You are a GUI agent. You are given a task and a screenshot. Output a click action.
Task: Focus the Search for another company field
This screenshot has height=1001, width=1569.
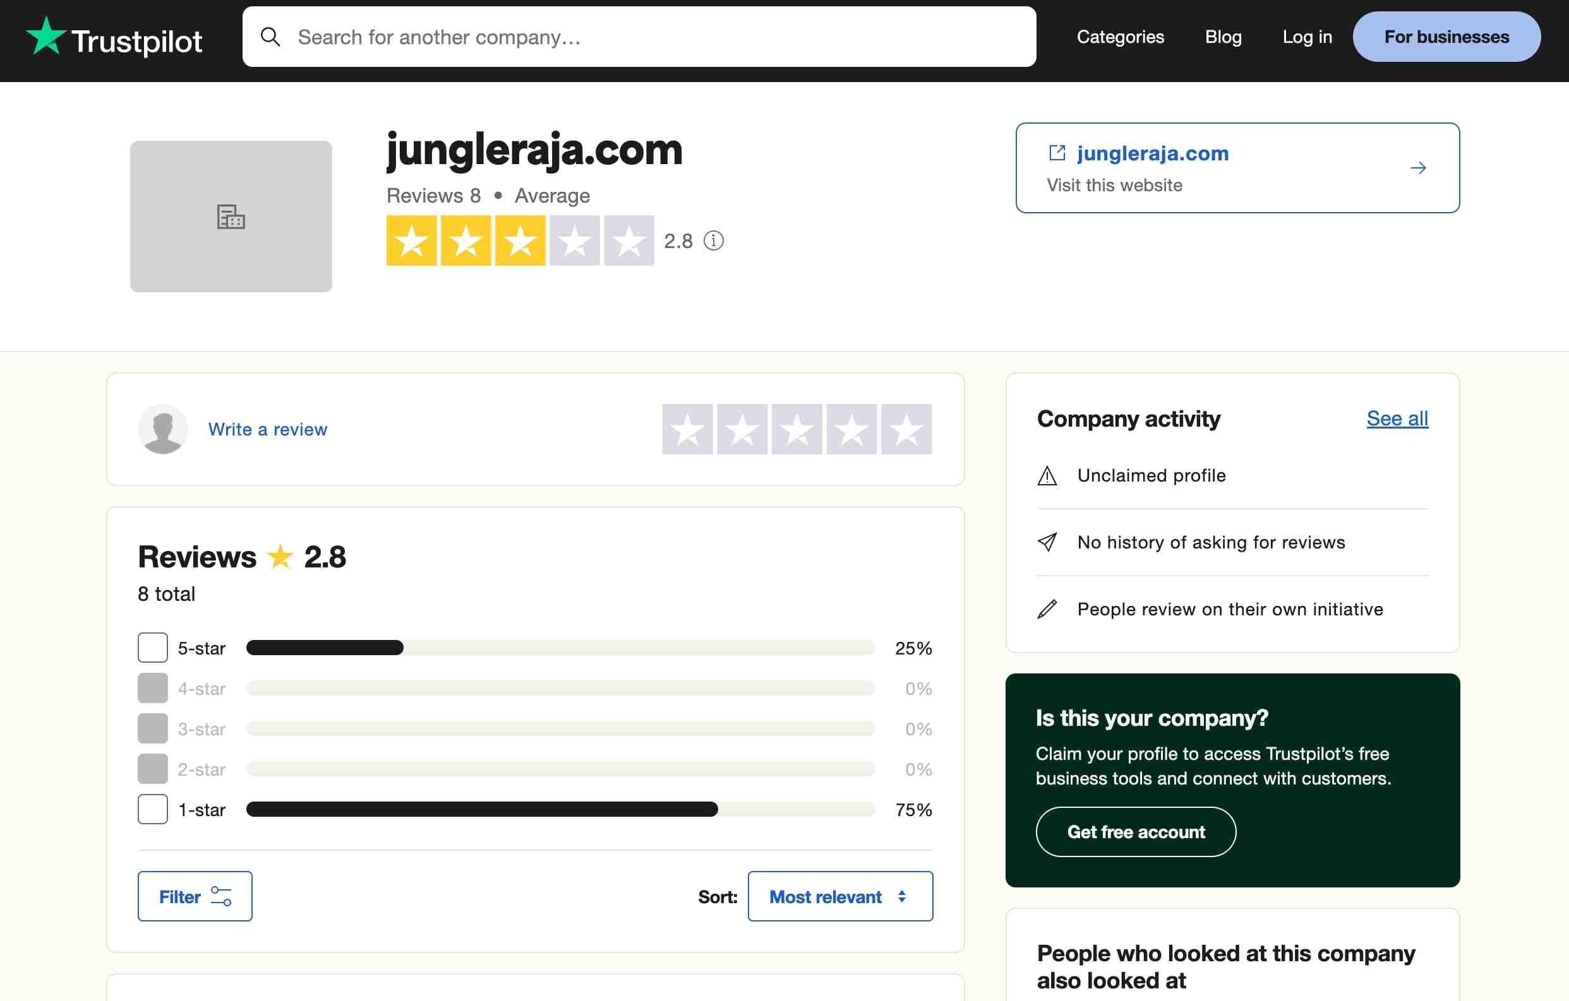point(639,37)
